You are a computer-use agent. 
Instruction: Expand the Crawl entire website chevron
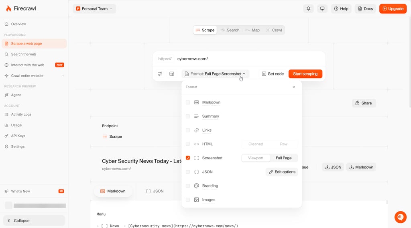[63, 76]
